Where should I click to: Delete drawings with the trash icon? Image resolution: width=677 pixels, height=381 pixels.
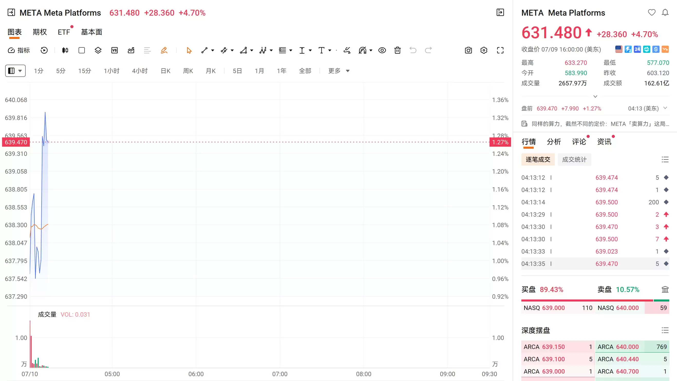click(398, 50)
